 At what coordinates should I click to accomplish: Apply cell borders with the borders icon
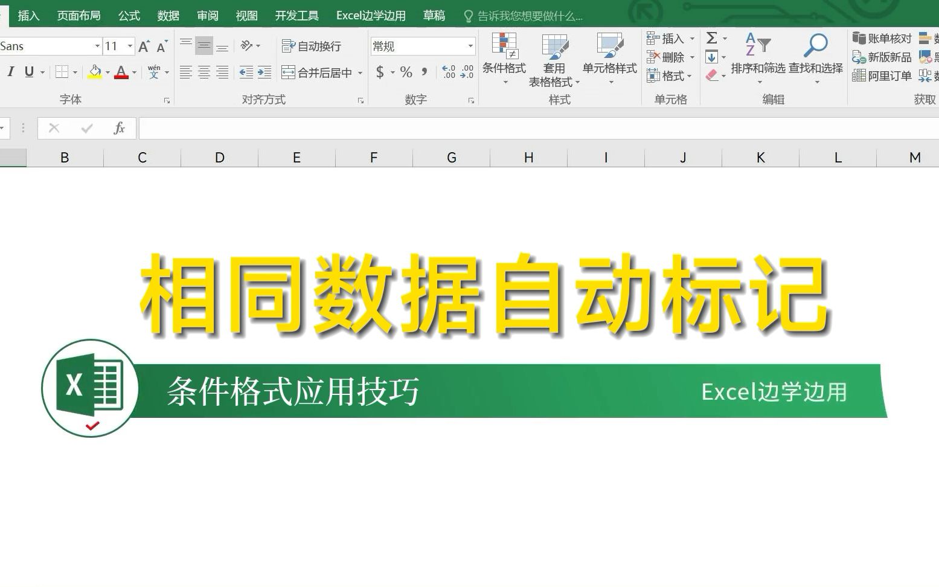pyautogui.click(x=62, y=72)
